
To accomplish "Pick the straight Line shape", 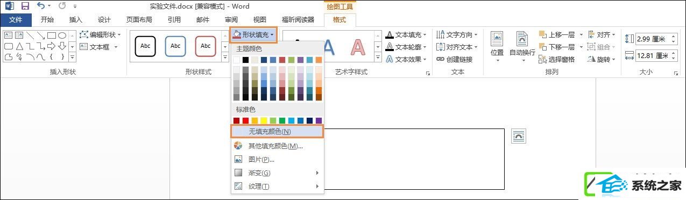I will (30, 35).
